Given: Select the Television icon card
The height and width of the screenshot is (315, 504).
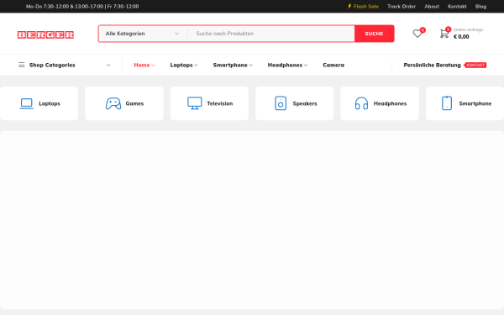Looking at the screenshot, I should [209, 103].
